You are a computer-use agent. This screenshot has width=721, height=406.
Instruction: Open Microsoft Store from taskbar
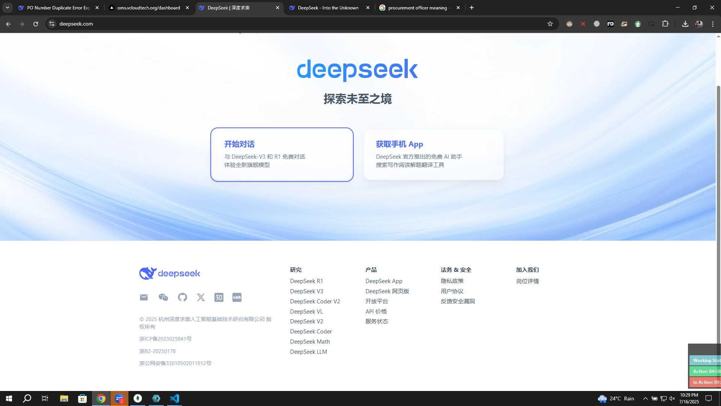(x=82, y=398)
